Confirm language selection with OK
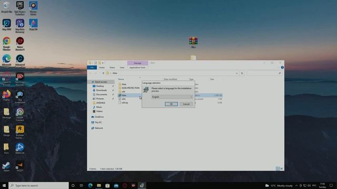The image size is (337, 189). tap(171, 104)
